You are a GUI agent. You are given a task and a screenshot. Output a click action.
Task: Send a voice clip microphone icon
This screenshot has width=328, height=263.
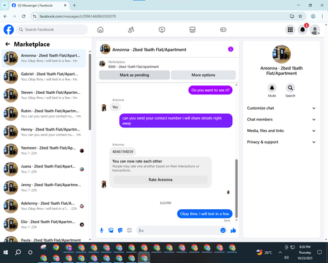[x=102, y=230]
